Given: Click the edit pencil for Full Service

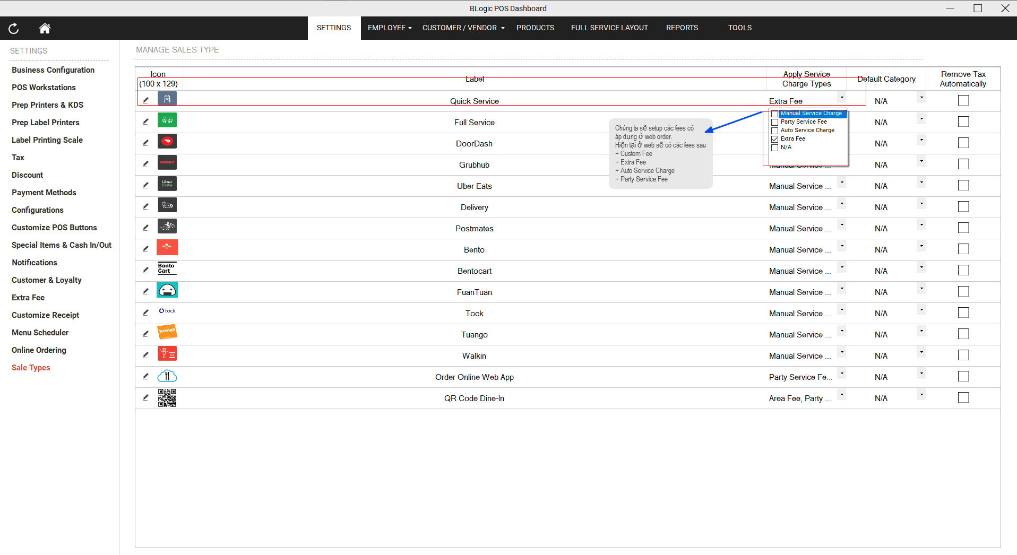Looking at the screenshot, I should [x=145, y=122].
